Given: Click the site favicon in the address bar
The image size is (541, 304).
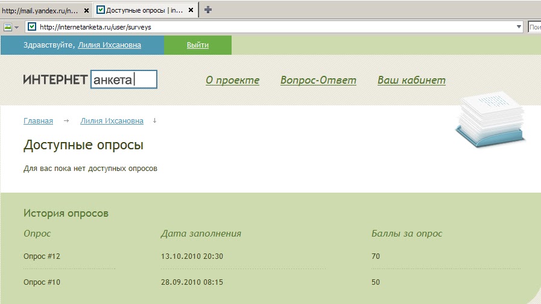Looking at the screenshot, I should 32,26.
